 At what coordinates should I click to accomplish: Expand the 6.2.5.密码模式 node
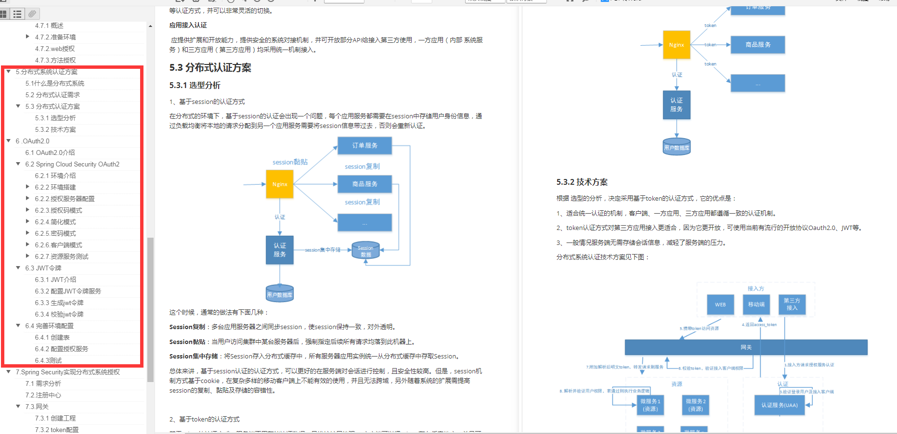click(28, 233)
